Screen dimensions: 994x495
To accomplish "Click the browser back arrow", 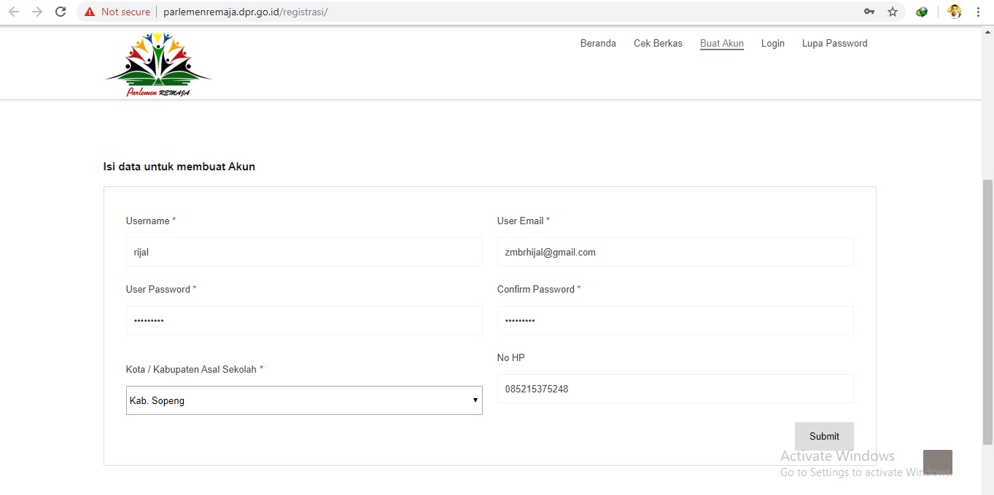I will [14, 12].
